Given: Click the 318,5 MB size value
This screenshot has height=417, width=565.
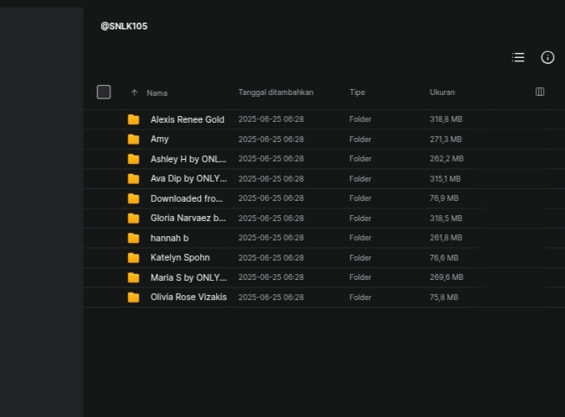Looking at the screenshot, I should [446, 218].
